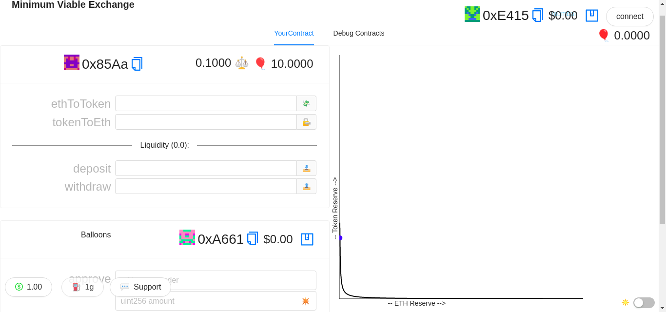Click the 0xE415 address text
Image resolution: width=666 pixels, height=312 pixels.
[506, 16]
